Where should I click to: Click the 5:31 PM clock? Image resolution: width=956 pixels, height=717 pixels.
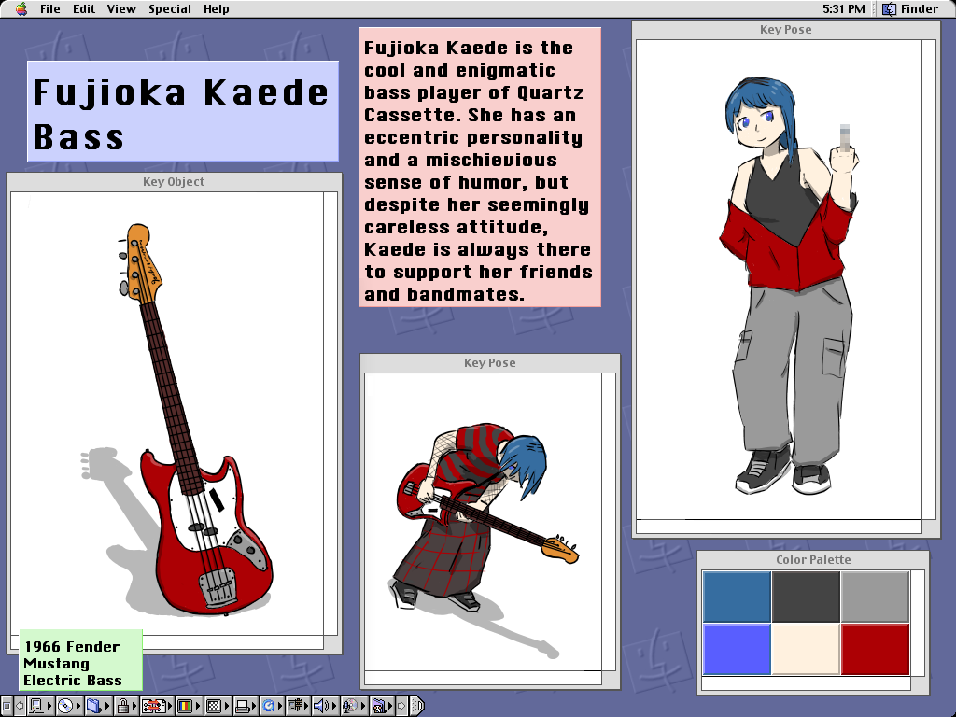[843, 9]
